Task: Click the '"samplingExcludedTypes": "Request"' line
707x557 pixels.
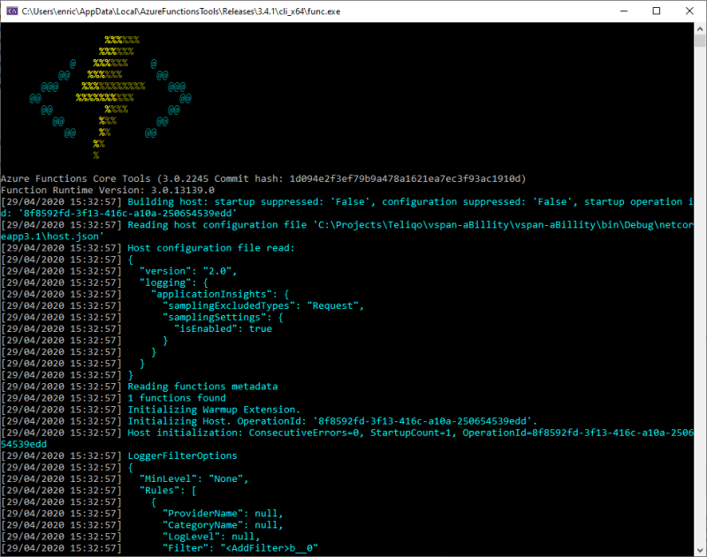Action: click(183, 305)
